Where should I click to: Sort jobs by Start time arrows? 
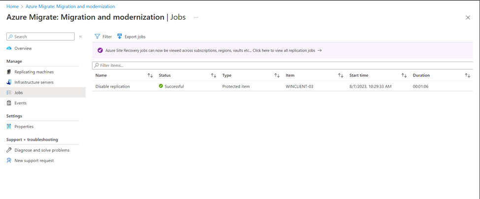tap(404, 75)
